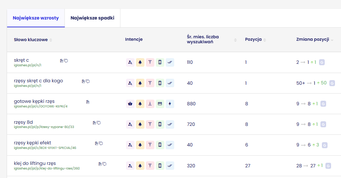Viewport: 341px width, 178px height.
Task: Open iglashes.pl/pl/p/Rzesy-sypane-8D/33 link
Action: tap(44, 127)
